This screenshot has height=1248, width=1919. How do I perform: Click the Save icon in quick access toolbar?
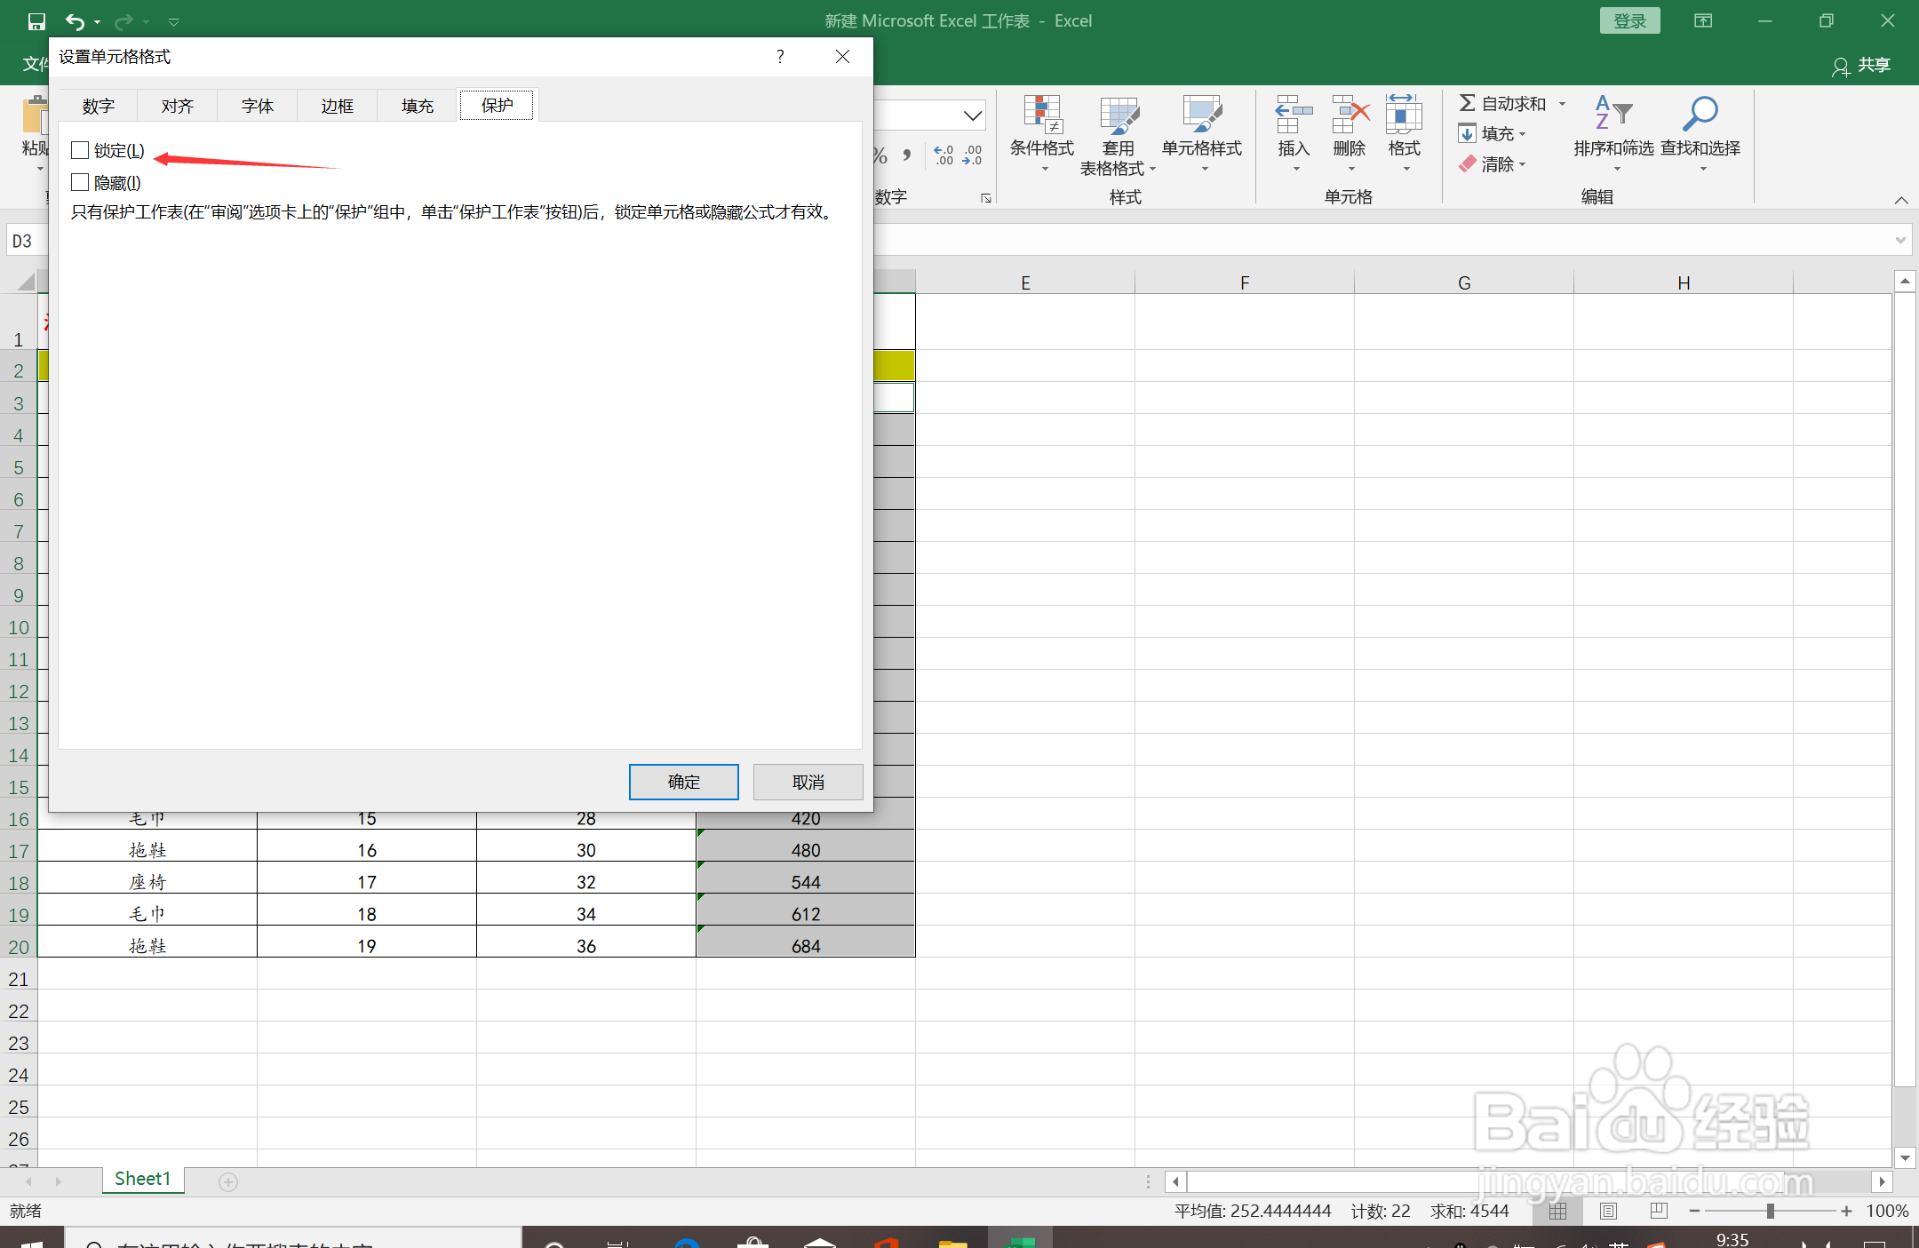tap(36, 21)
